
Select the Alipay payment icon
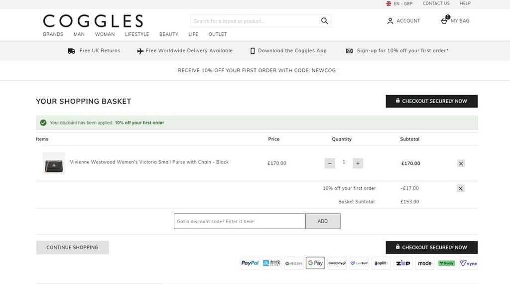[x=271, y=263]
